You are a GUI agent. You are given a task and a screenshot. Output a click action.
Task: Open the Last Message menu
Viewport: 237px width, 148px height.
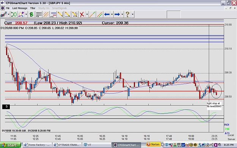(x=20, y=8)
